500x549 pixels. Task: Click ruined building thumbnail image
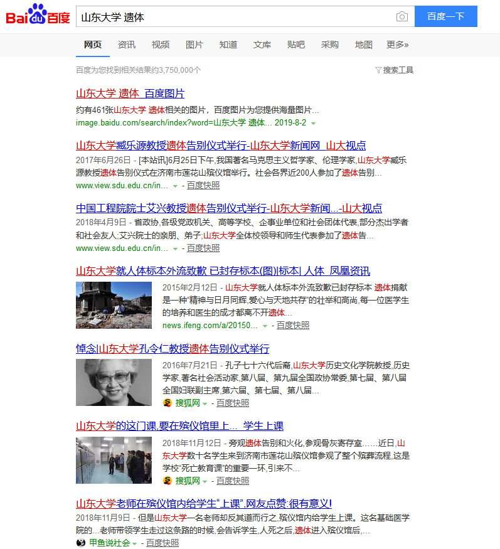pos(114,306)
